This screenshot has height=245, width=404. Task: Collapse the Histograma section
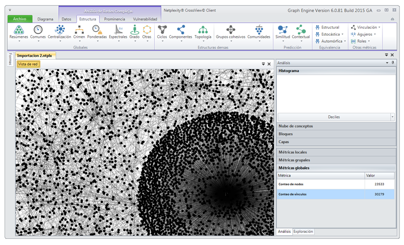point(336,71)
